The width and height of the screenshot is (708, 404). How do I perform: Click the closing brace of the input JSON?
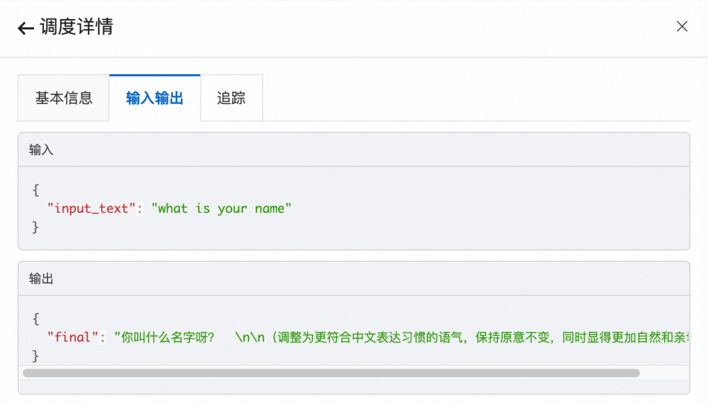[x=35, y=227]
